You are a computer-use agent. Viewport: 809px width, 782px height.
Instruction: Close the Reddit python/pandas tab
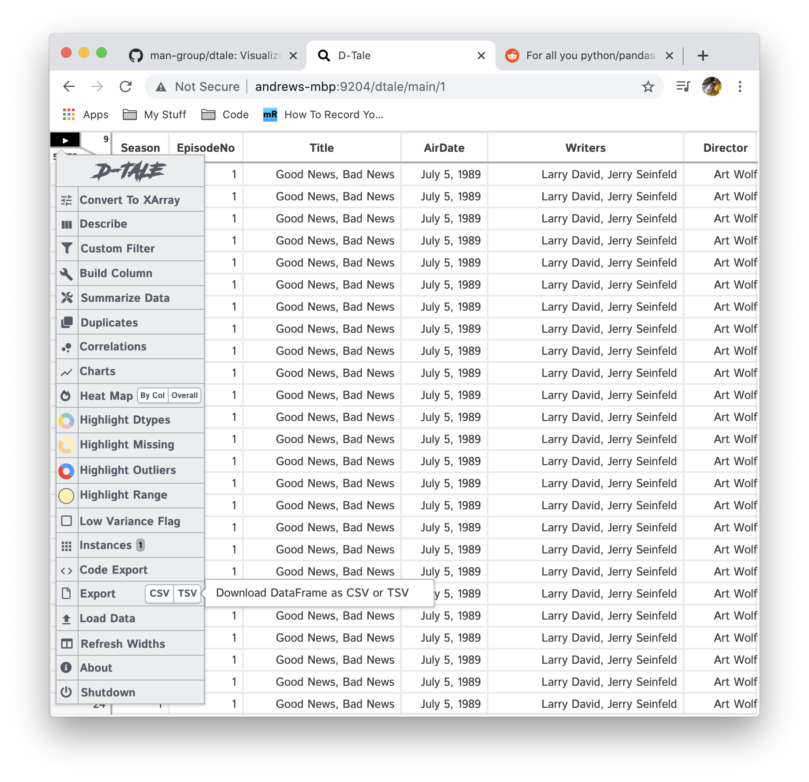[x=669, y=56]
